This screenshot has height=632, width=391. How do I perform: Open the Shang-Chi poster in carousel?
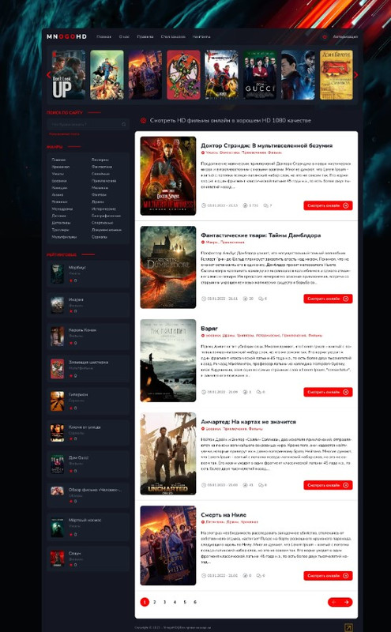298,74
